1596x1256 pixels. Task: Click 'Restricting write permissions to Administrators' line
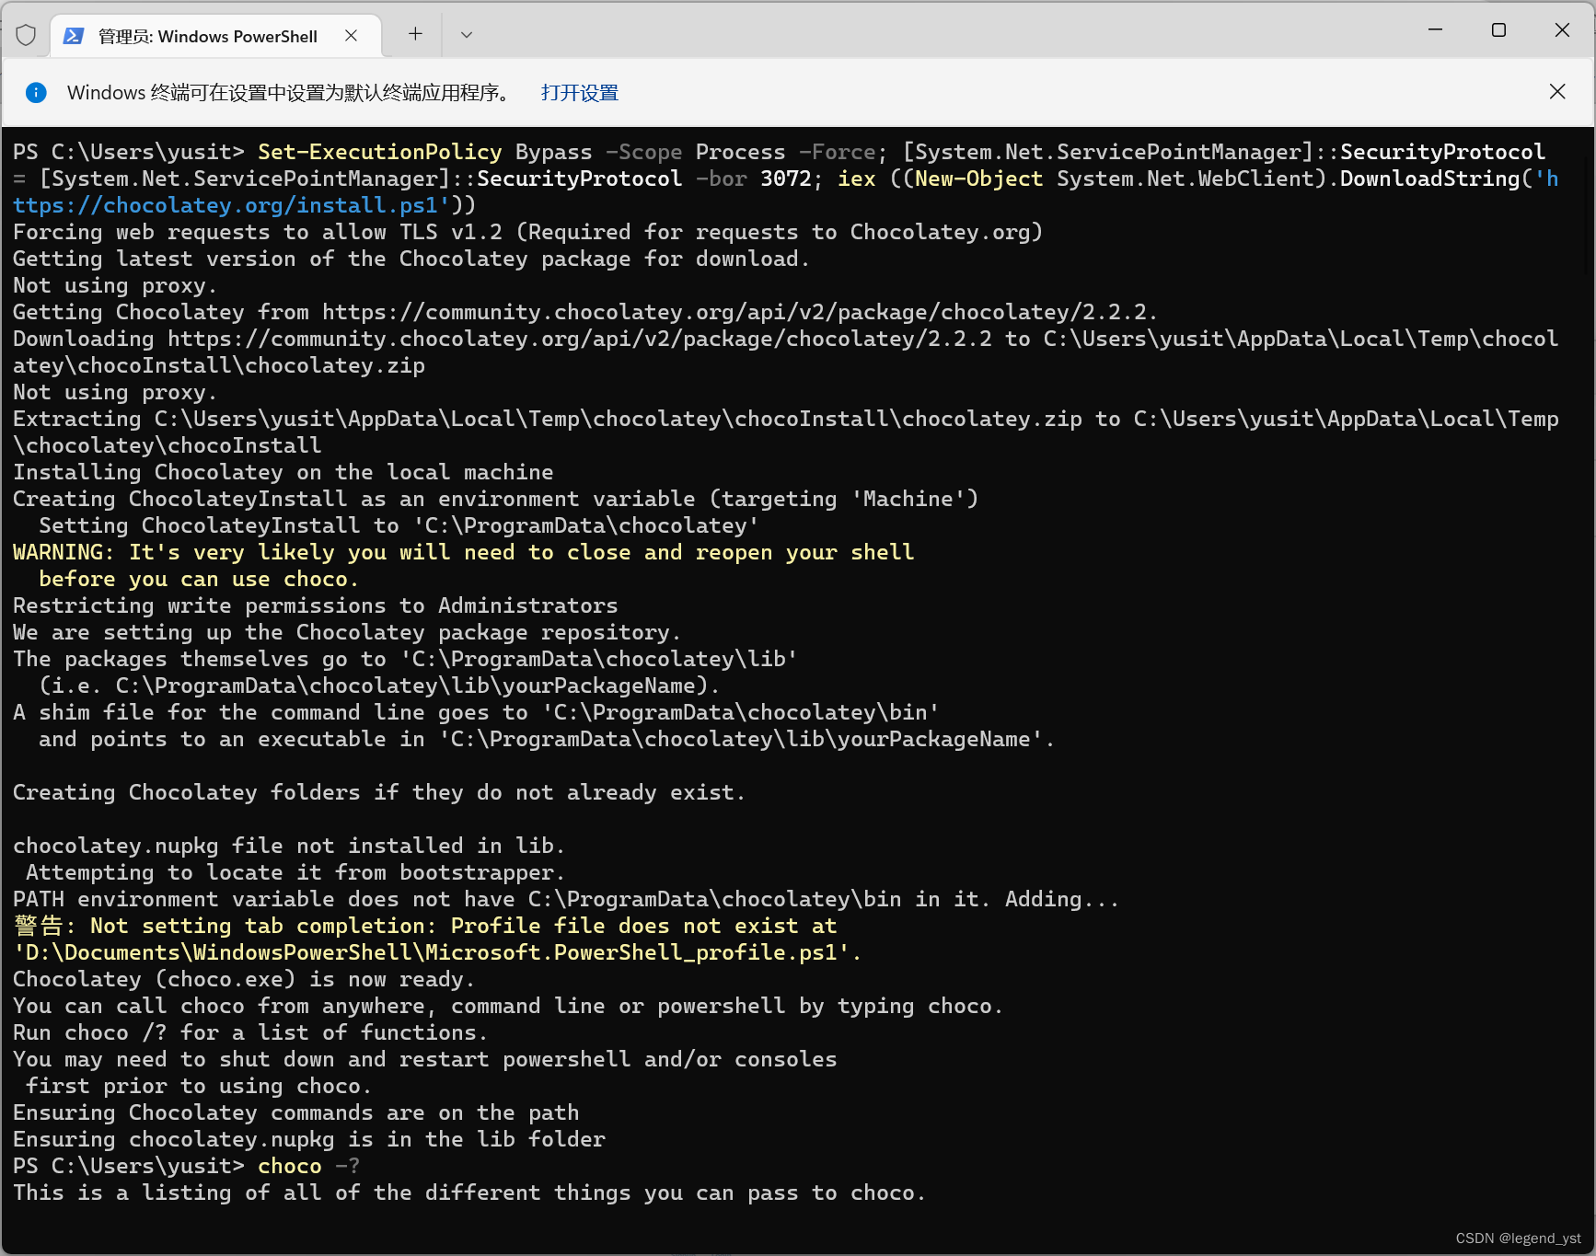(315, 605)
